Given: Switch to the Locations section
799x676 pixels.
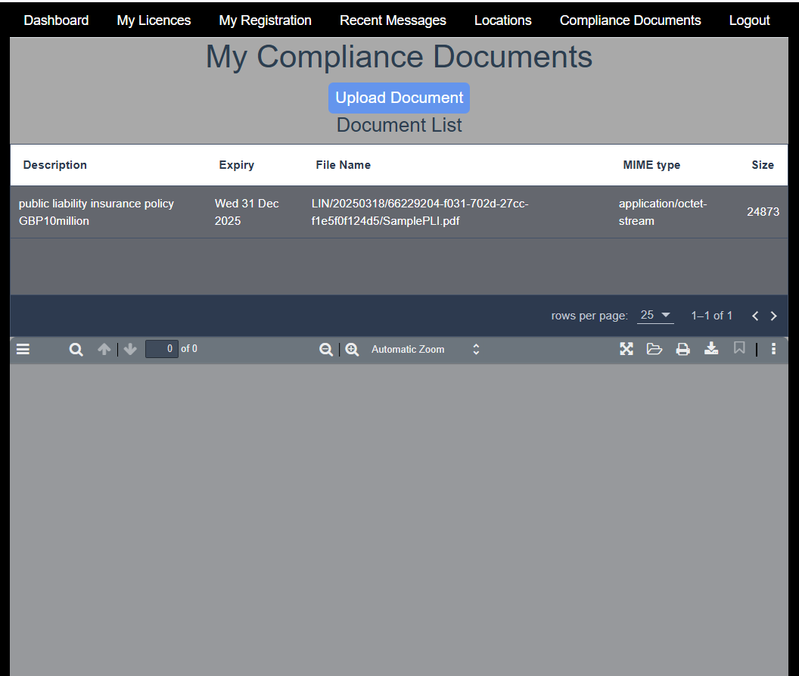Looking at the screenshot, I should coord(502,20).
